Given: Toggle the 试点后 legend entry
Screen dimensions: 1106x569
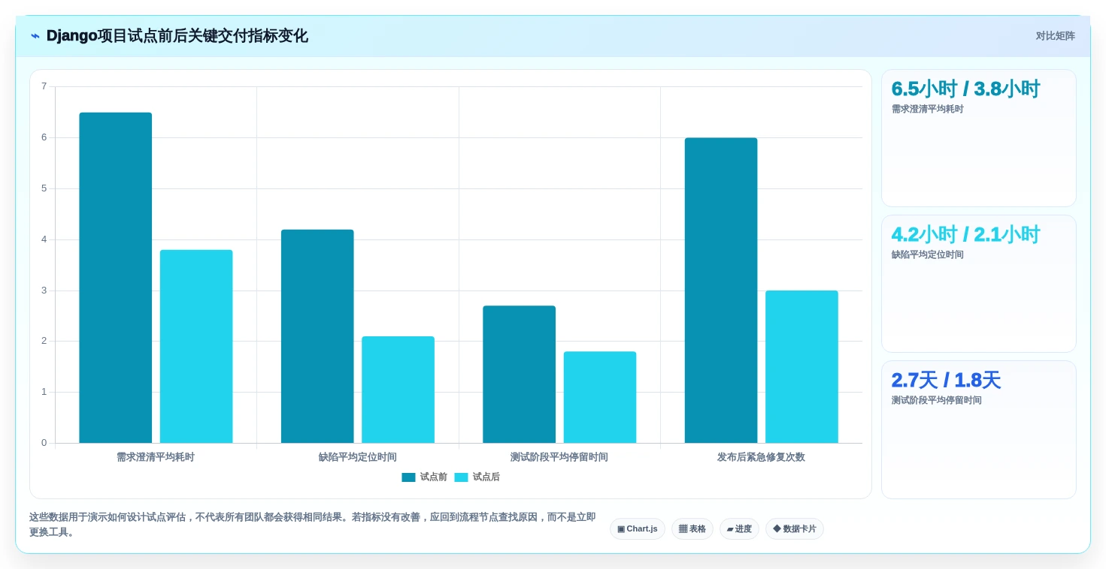Looking at the screenshot, I should pos(477,477).
